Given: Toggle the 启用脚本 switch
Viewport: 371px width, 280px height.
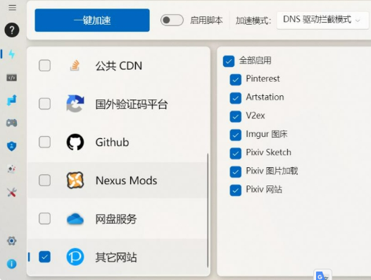Looking at the screenshot, I should tap(172, 20).
